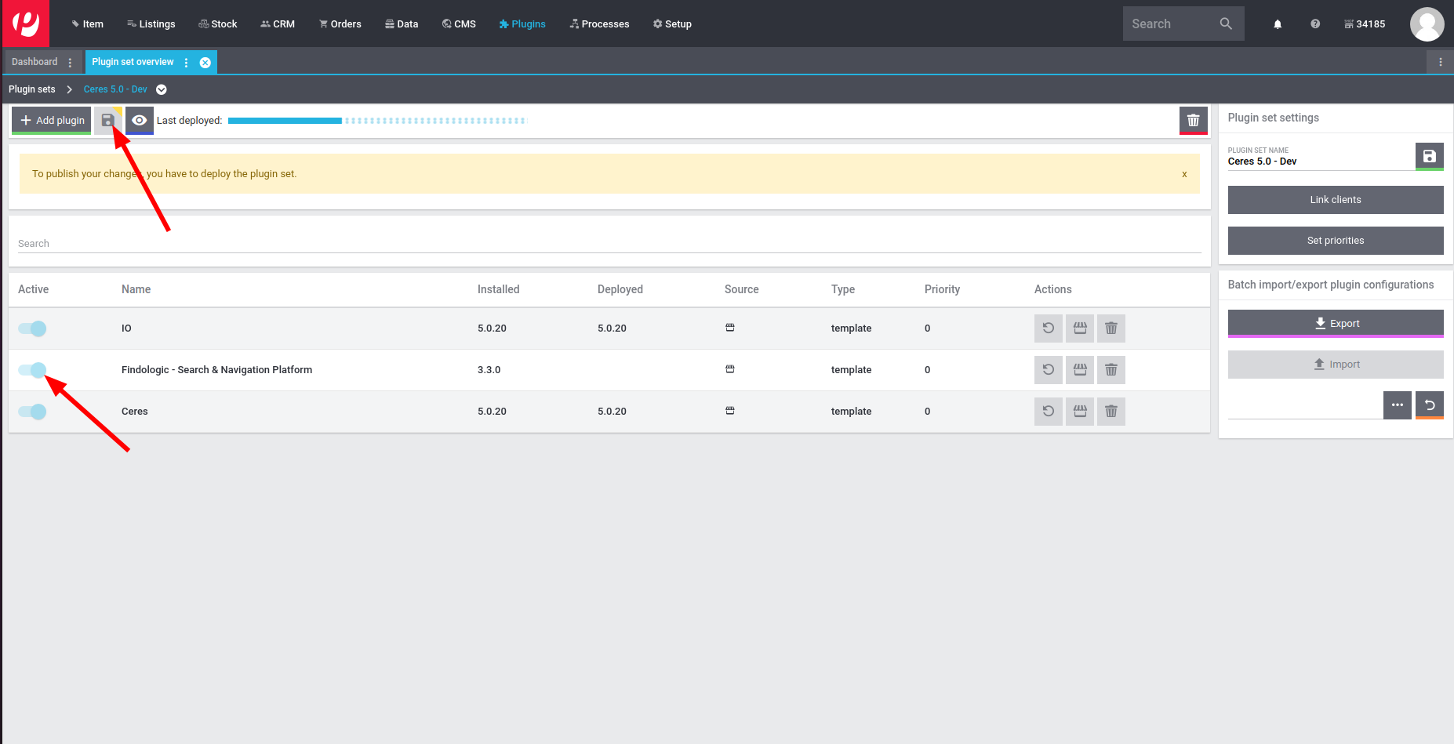Click the Findologic - Search & Navigation Platform name

tap(216, 370)
